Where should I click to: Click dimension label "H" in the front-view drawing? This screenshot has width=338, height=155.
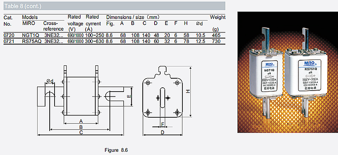188,92
